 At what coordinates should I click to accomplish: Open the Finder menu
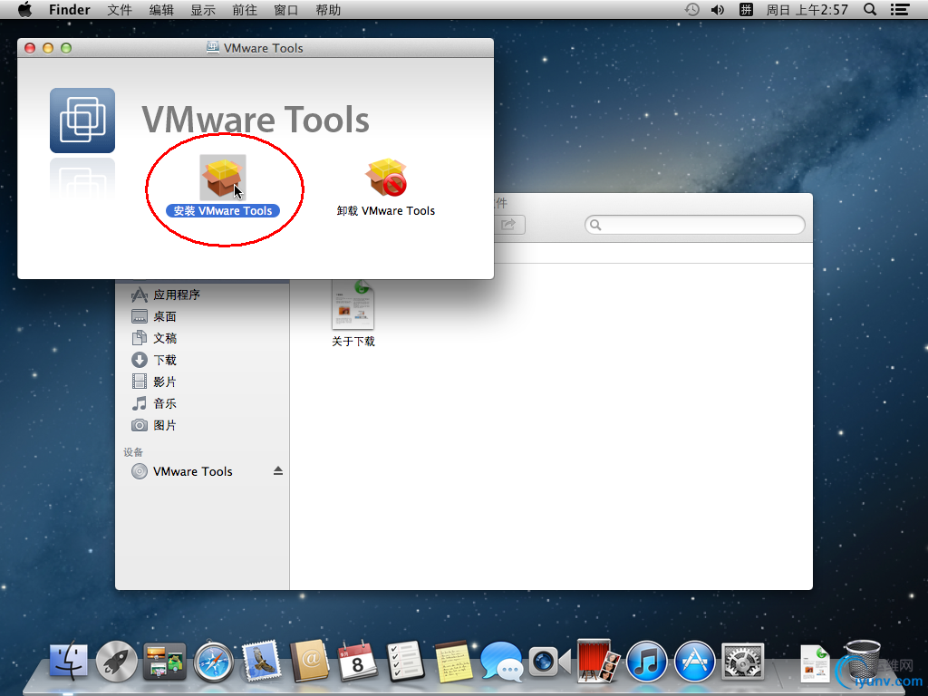pyautogui.click(x=69, y=9)
